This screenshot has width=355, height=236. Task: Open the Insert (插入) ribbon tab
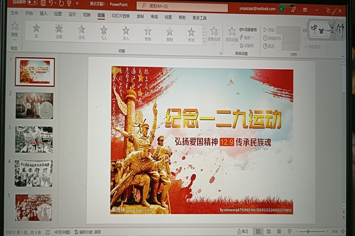point(44,13)
